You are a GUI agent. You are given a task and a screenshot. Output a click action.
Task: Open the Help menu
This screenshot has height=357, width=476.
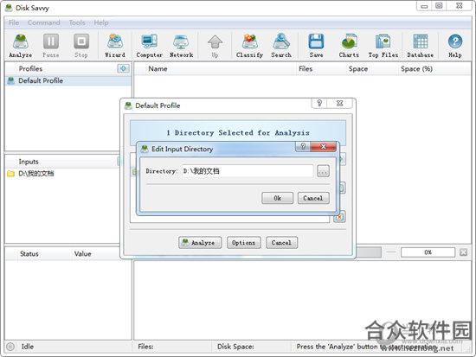pyautogui.click(x=101, y=22)
